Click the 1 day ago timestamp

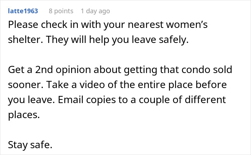tap(95, 11)
